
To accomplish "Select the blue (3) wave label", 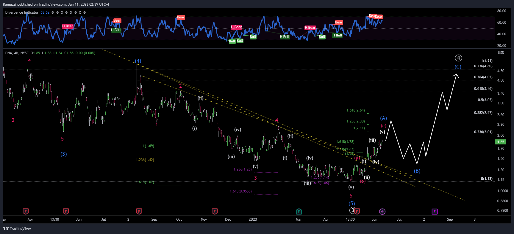I will [64, 154].
